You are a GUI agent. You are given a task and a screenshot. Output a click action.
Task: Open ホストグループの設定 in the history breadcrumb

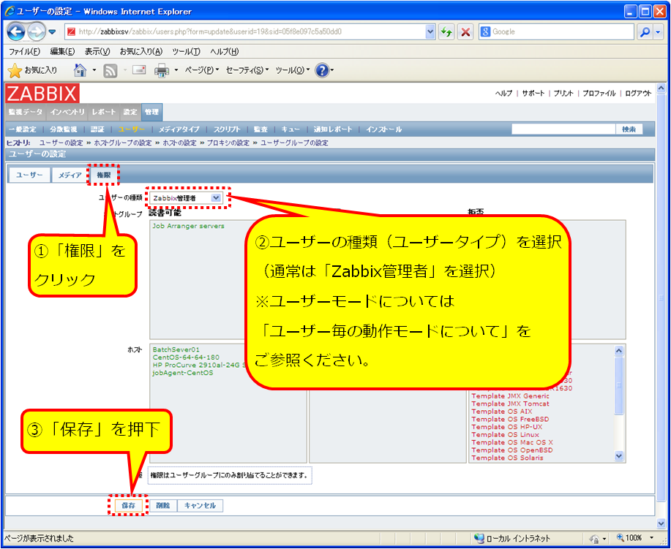tap(123, 143)
